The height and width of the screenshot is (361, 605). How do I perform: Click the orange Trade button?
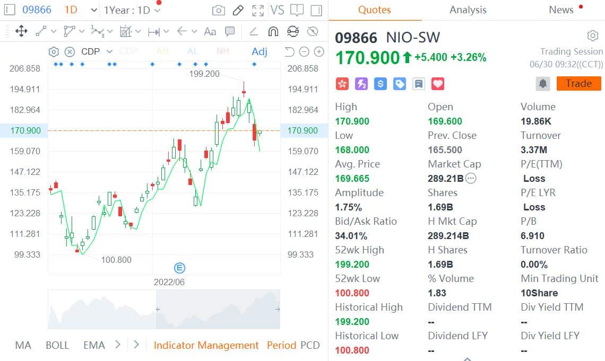(x=578, y=83)
